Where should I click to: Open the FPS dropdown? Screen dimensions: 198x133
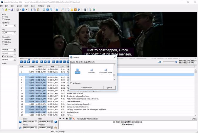click(x=15, y=33)
